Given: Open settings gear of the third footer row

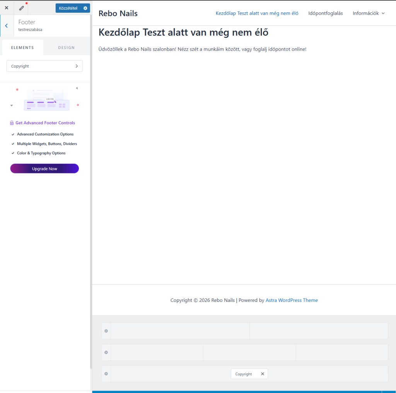Looking at the screenshot, I should pos(106,374).
